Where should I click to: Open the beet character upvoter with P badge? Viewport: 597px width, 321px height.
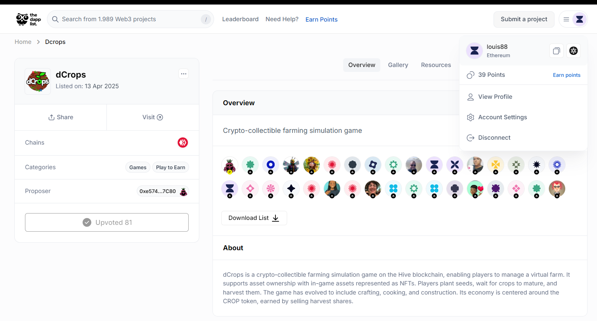point(230,165)
